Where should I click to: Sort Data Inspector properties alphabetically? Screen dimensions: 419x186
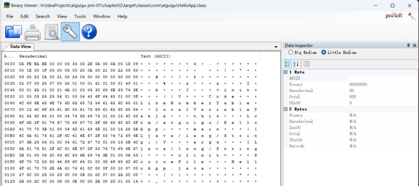(x=296, y=64)
